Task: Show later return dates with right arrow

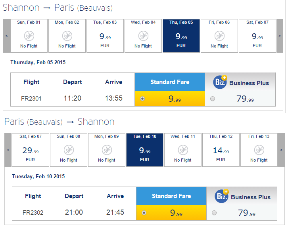Action: coord(281,150)
